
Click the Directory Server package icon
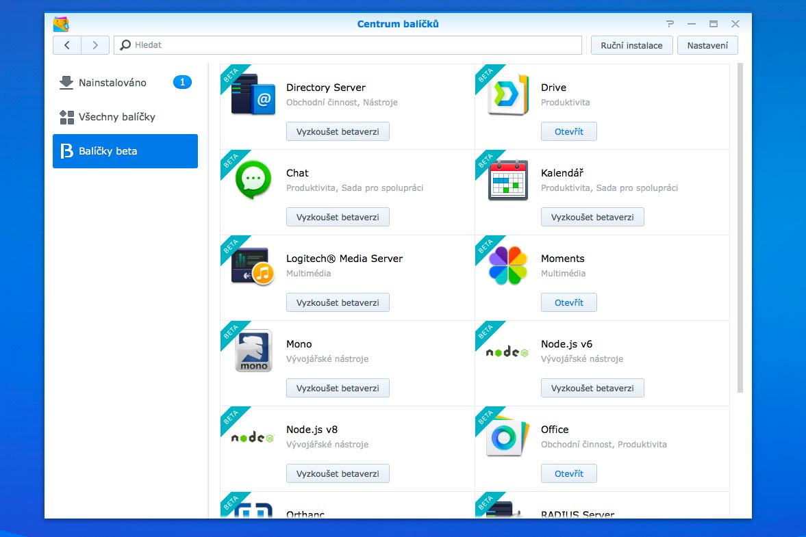click(253, 94)
